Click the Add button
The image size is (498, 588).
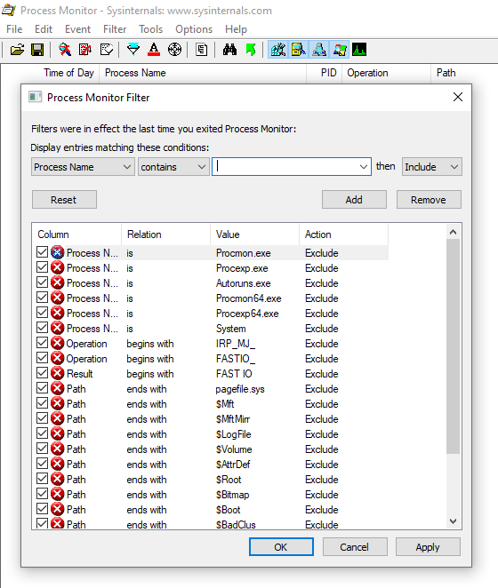click(x=354, y=200)
